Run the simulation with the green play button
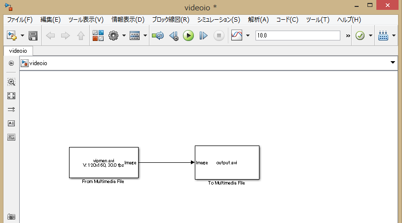 coord(188,36)
